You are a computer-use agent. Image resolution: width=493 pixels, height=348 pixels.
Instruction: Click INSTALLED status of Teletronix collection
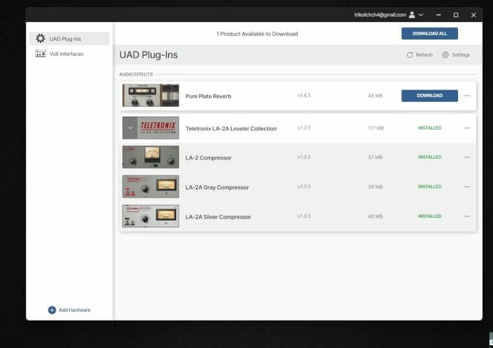[430, 128]
